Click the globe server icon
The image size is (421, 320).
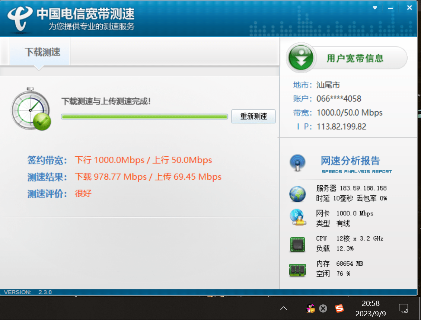coord(297,194)
